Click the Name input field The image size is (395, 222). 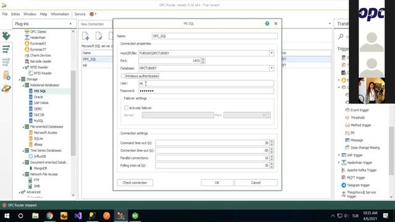(x=215, y=36)
